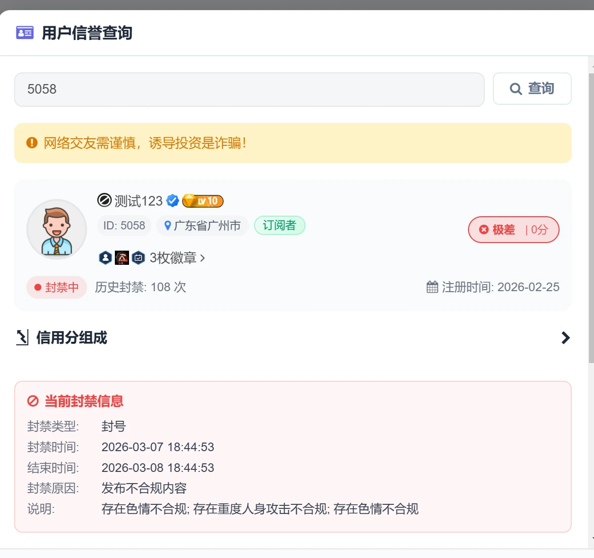
Task: Click the 查询 search button
Action: (x=532, y=89)
